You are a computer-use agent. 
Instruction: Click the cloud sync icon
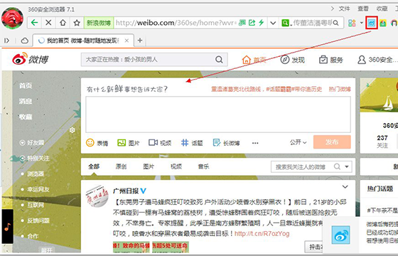coord(25,41)
